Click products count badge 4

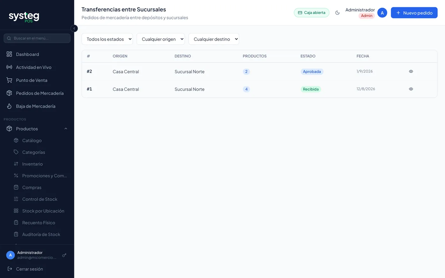pyautogui.click(x=246, y=89)
